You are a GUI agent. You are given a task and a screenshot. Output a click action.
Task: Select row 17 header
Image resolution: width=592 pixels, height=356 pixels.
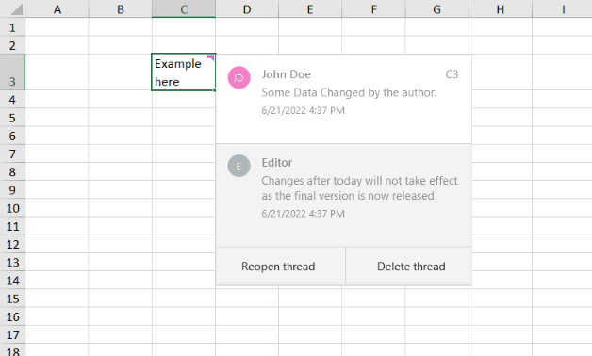click(x=12, y=335)
